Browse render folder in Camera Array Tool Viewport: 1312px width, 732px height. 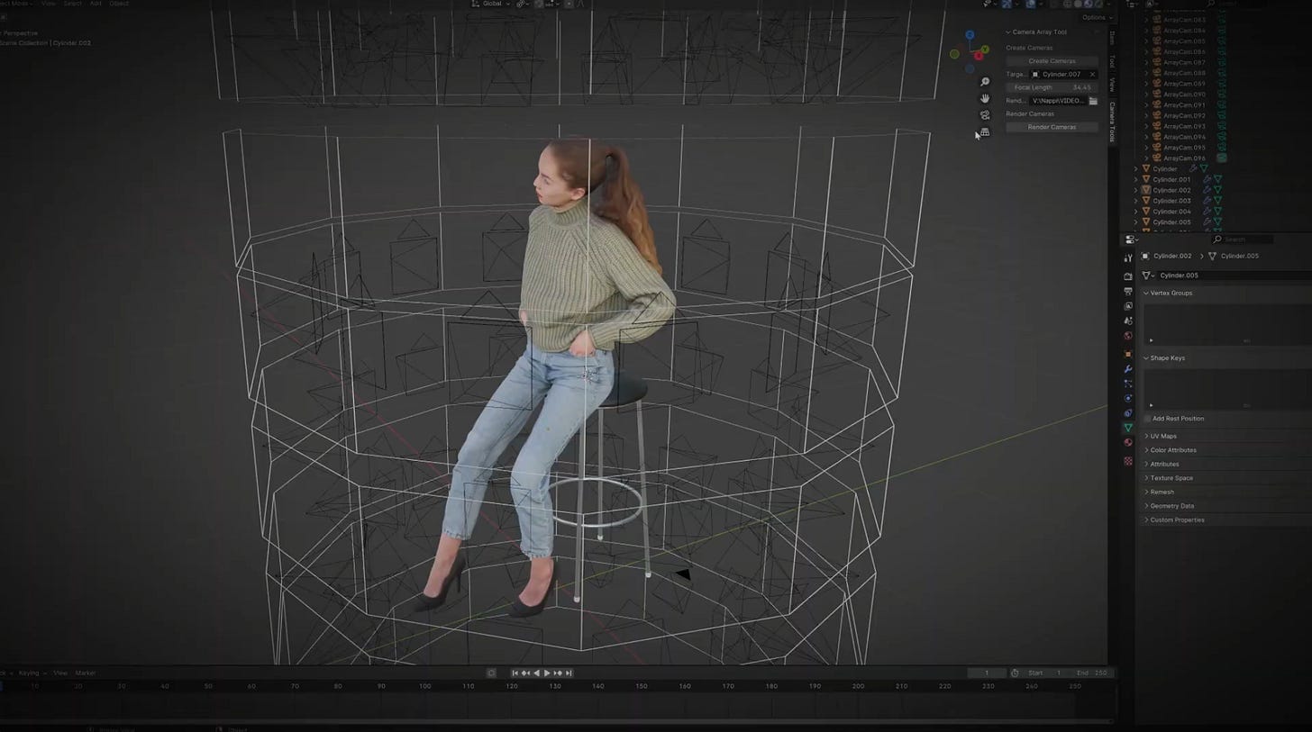(1093, 101)
